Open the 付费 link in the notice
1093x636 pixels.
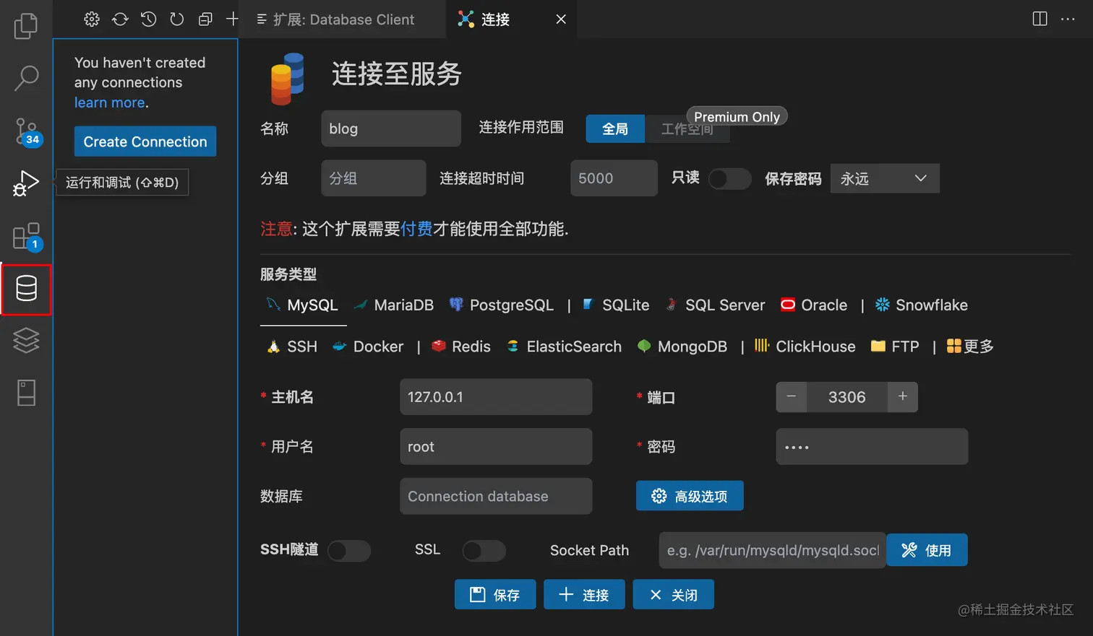tap(416, 229)
